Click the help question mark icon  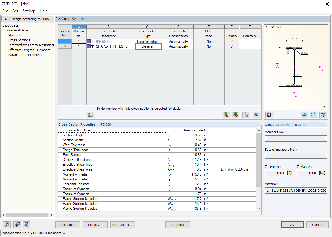[x=7, y=224]
